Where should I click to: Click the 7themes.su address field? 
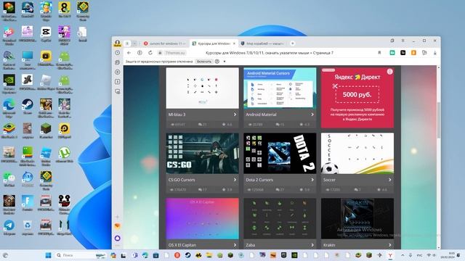click(175, 53)
